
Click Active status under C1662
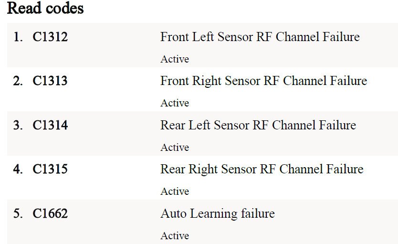(x=175, y=236)
